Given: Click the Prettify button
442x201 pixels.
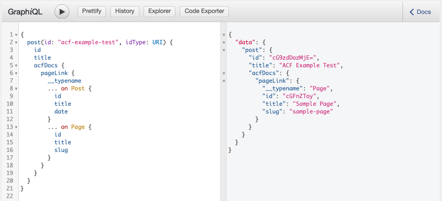Looking at the screenshot, I should pos(92,12).
